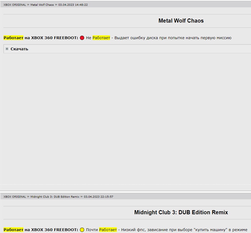Click the Metal Wolf Chaos title heading
251x233 pixels.
pos(181,21)
